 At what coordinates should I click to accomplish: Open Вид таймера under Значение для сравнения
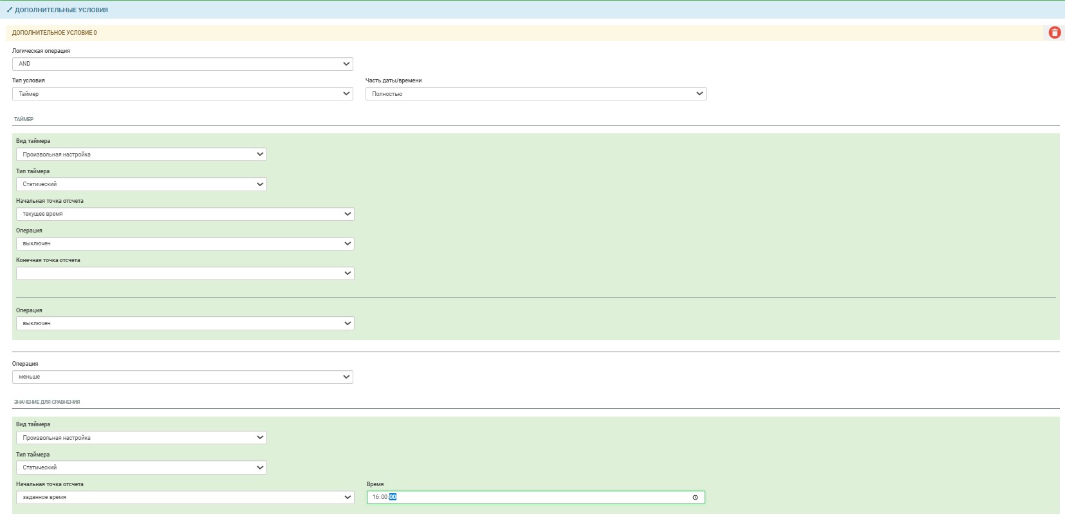click(141, 438)
